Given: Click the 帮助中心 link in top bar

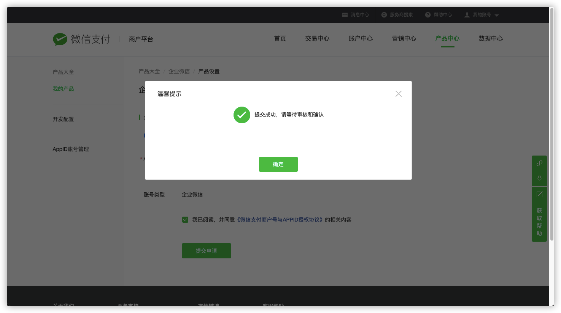Looking at the screenshot, I should [443, 15].
